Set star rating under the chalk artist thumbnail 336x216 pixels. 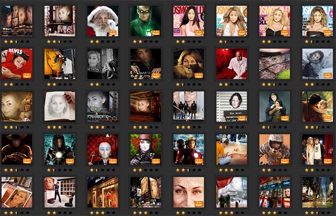232,170
